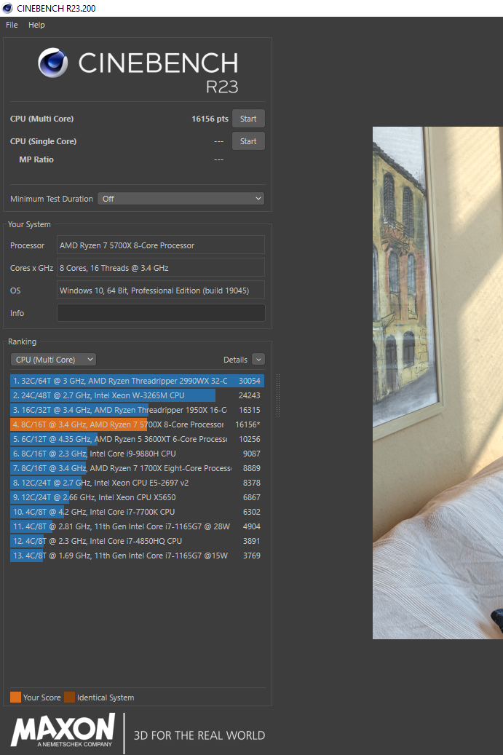Screen dimensions: 503x755
Task: Click the Cinebench title bar app icon
Action: [7, 8]
